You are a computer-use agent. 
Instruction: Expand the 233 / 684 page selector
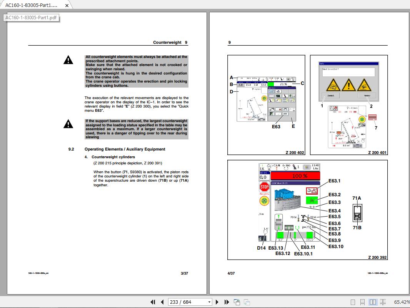[209, 302]
